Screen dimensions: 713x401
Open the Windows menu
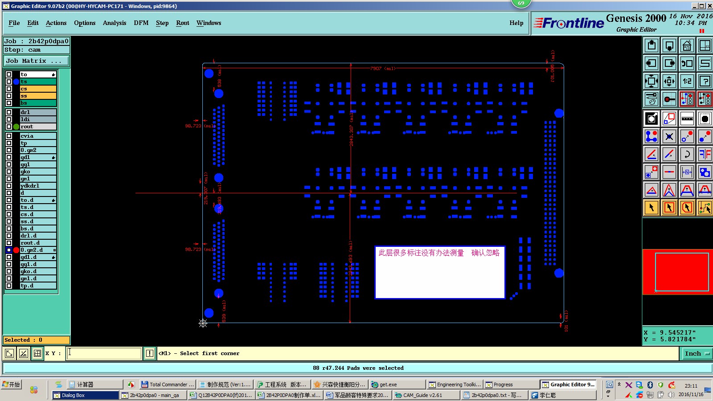(x=209, y=23)
